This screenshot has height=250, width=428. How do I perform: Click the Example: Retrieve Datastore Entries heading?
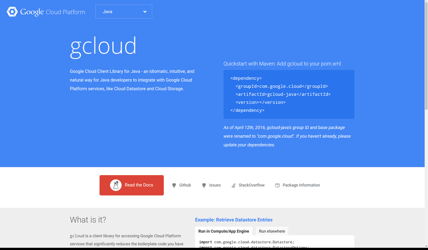click(234, 220)
